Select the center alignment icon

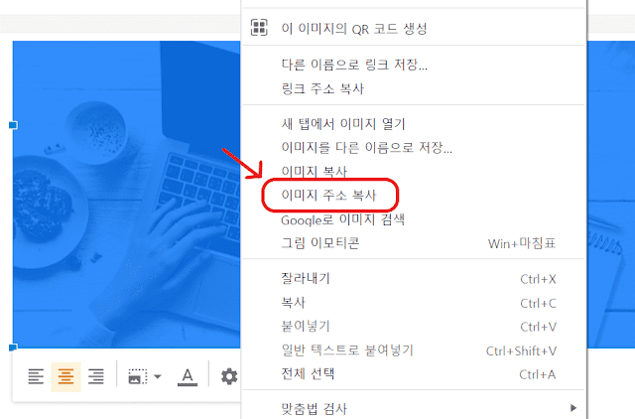[65, 377]
